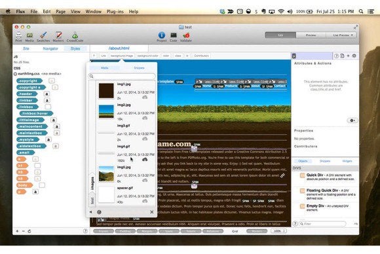Click the back triangle in popup footer
The image size is (380, 254).
[91, 212]
